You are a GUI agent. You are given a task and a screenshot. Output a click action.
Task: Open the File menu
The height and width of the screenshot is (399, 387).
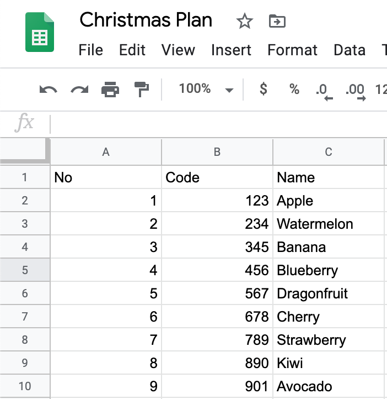click(90, 50)
